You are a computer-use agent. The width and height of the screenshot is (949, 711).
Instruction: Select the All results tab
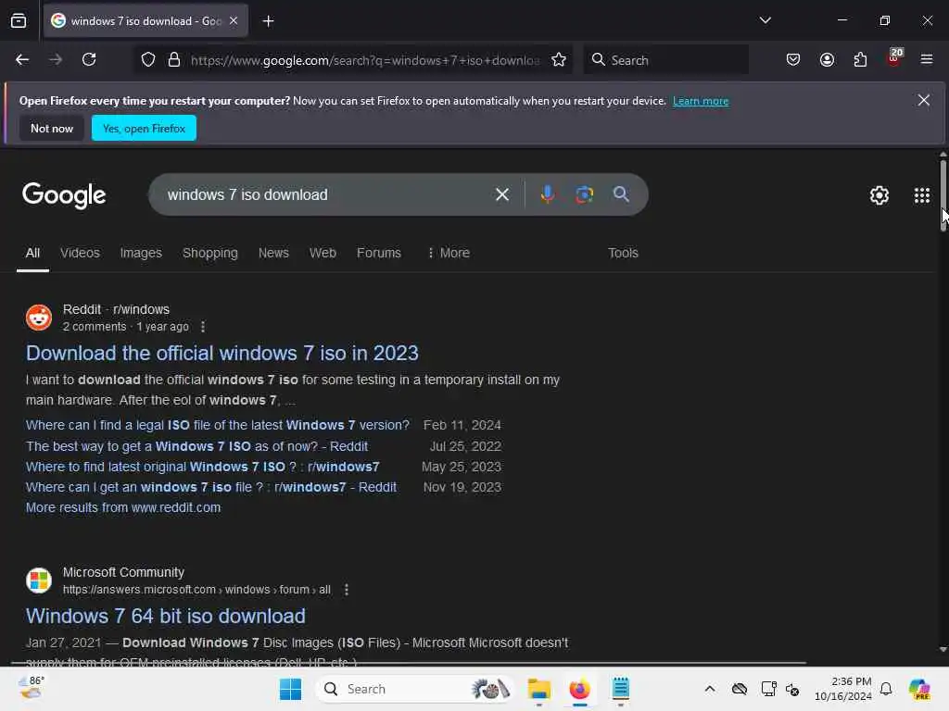pos(32,253)
